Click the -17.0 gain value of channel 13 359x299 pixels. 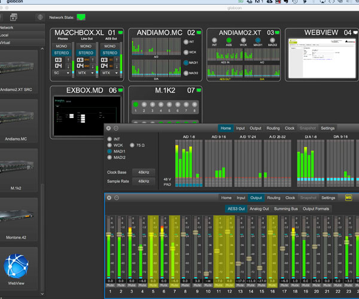(x=240, y=280)
